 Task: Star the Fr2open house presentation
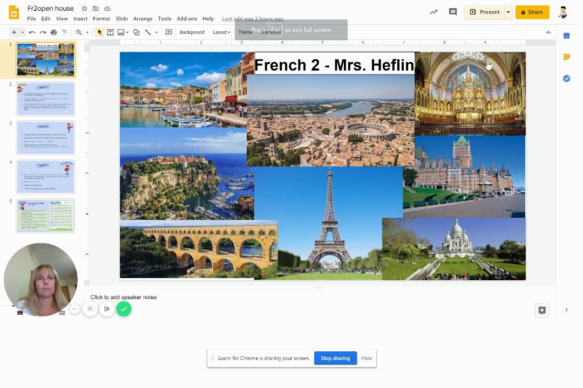(84, 9)
